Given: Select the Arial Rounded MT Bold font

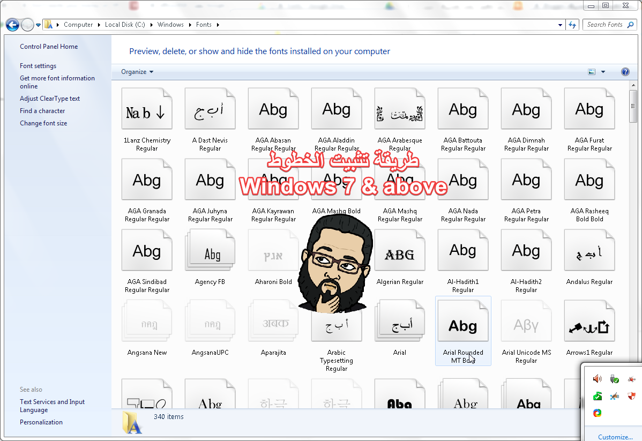Looking at the screenshot, I should tap(463, 331).
